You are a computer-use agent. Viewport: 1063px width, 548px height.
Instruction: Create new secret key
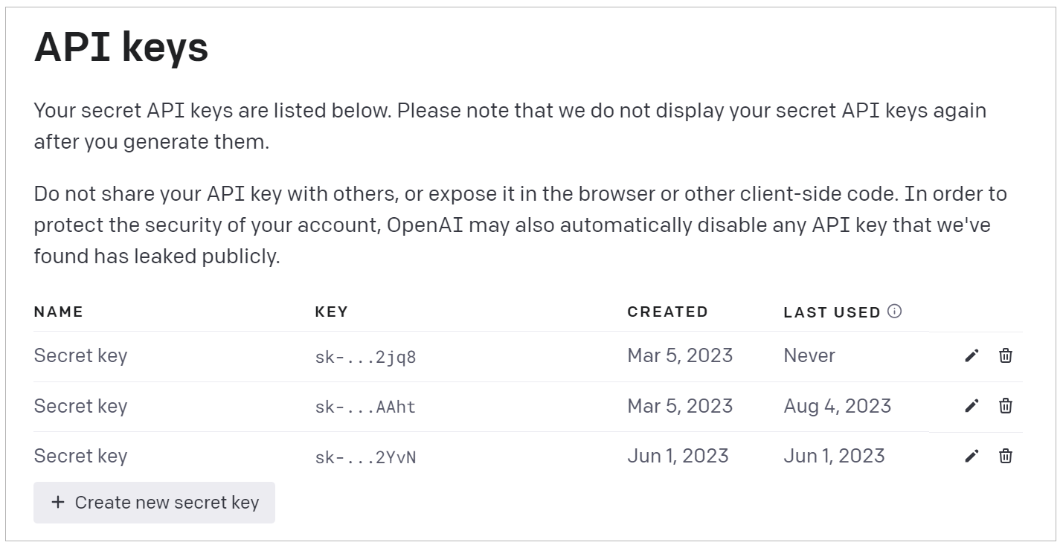pyautogui.click(x=154, y=503)
